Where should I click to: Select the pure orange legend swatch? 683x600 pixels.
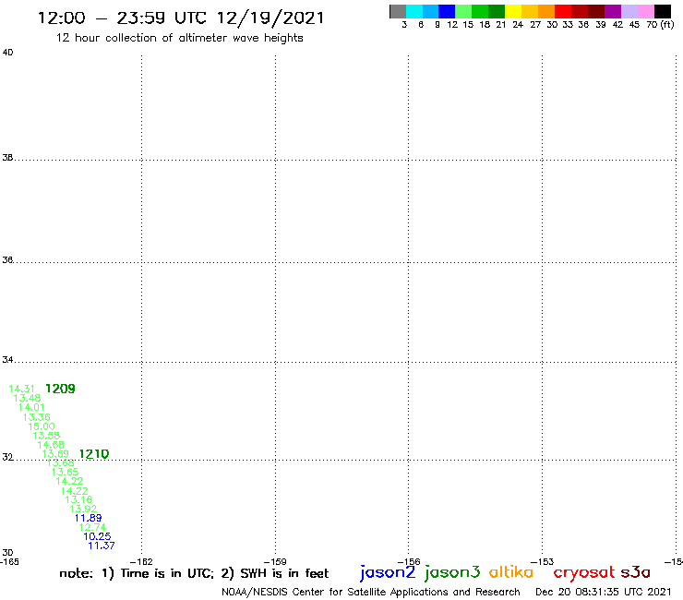546,11
